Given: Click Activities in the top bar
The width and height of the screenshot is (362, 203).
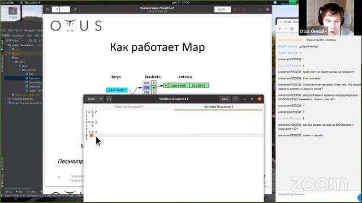Looking at the screenshot, I should click(8, 2).
